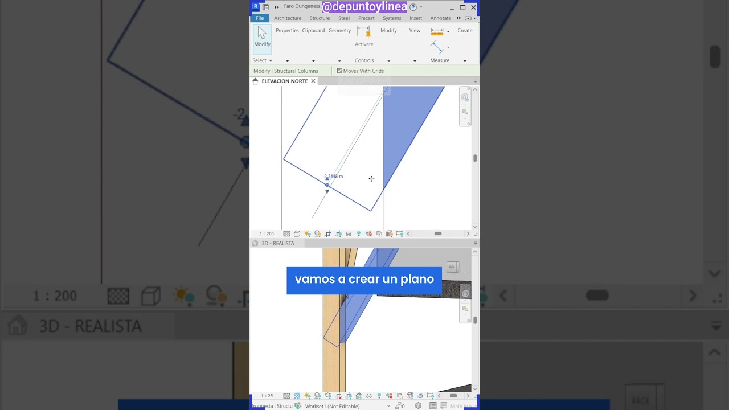Open the Revit application logo menu

click(x=256, y=7)
